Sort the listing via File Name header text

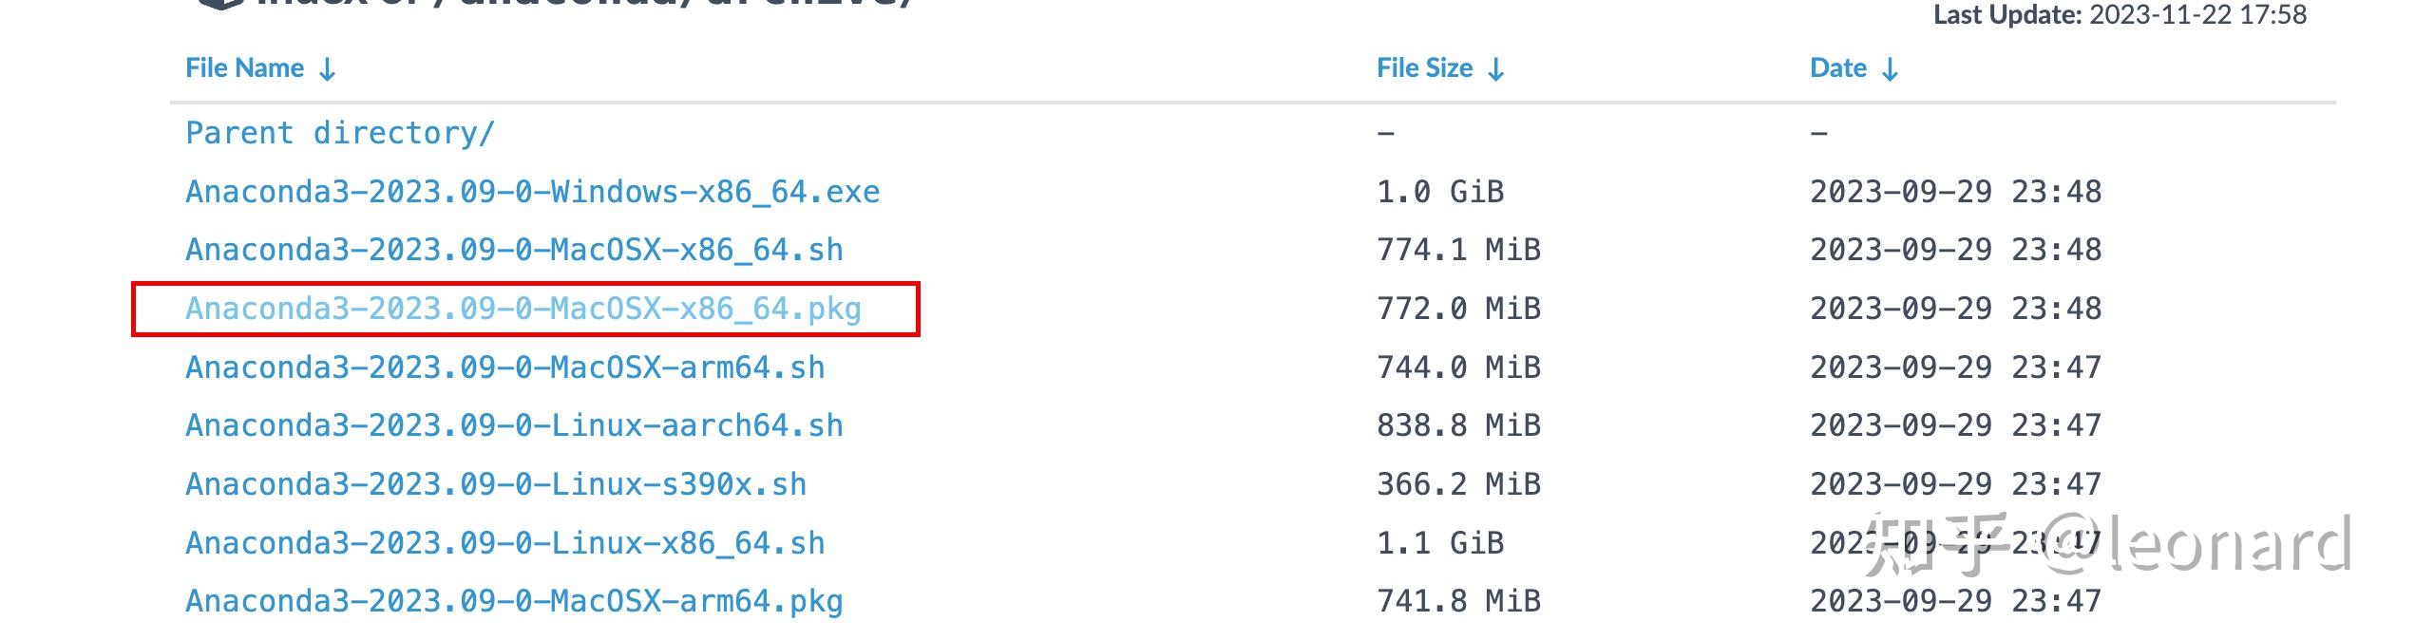pos(244,68)
